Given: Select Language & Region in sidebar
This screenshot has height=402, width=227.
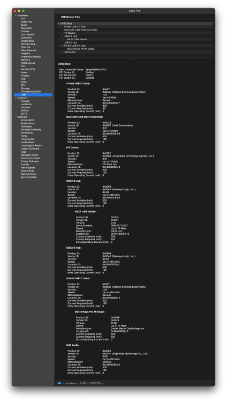Looking at the screenshot, I should point(32,145).
